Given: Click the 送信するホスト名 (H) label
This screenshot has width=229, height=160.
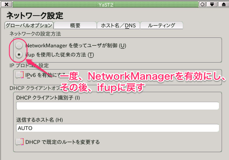Looking at the screenshot, I should pyautogui.click(x=40, y=120).
